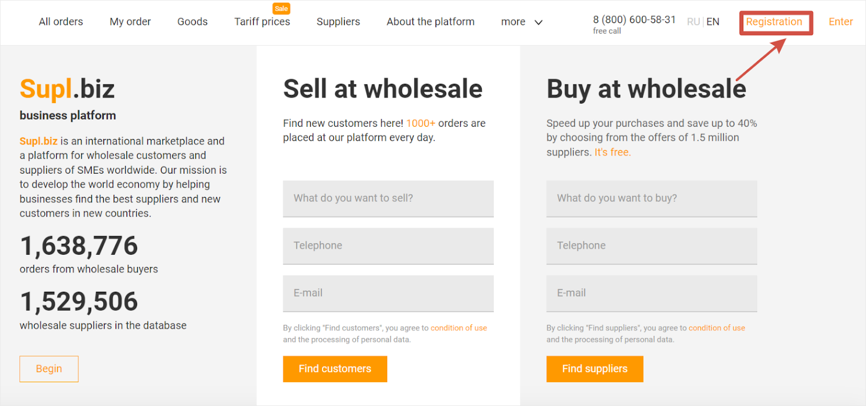Viewport: 866px width, 406px height.
Task: Open 'condition of use' link under Find customers
Action: pos(458,328)
